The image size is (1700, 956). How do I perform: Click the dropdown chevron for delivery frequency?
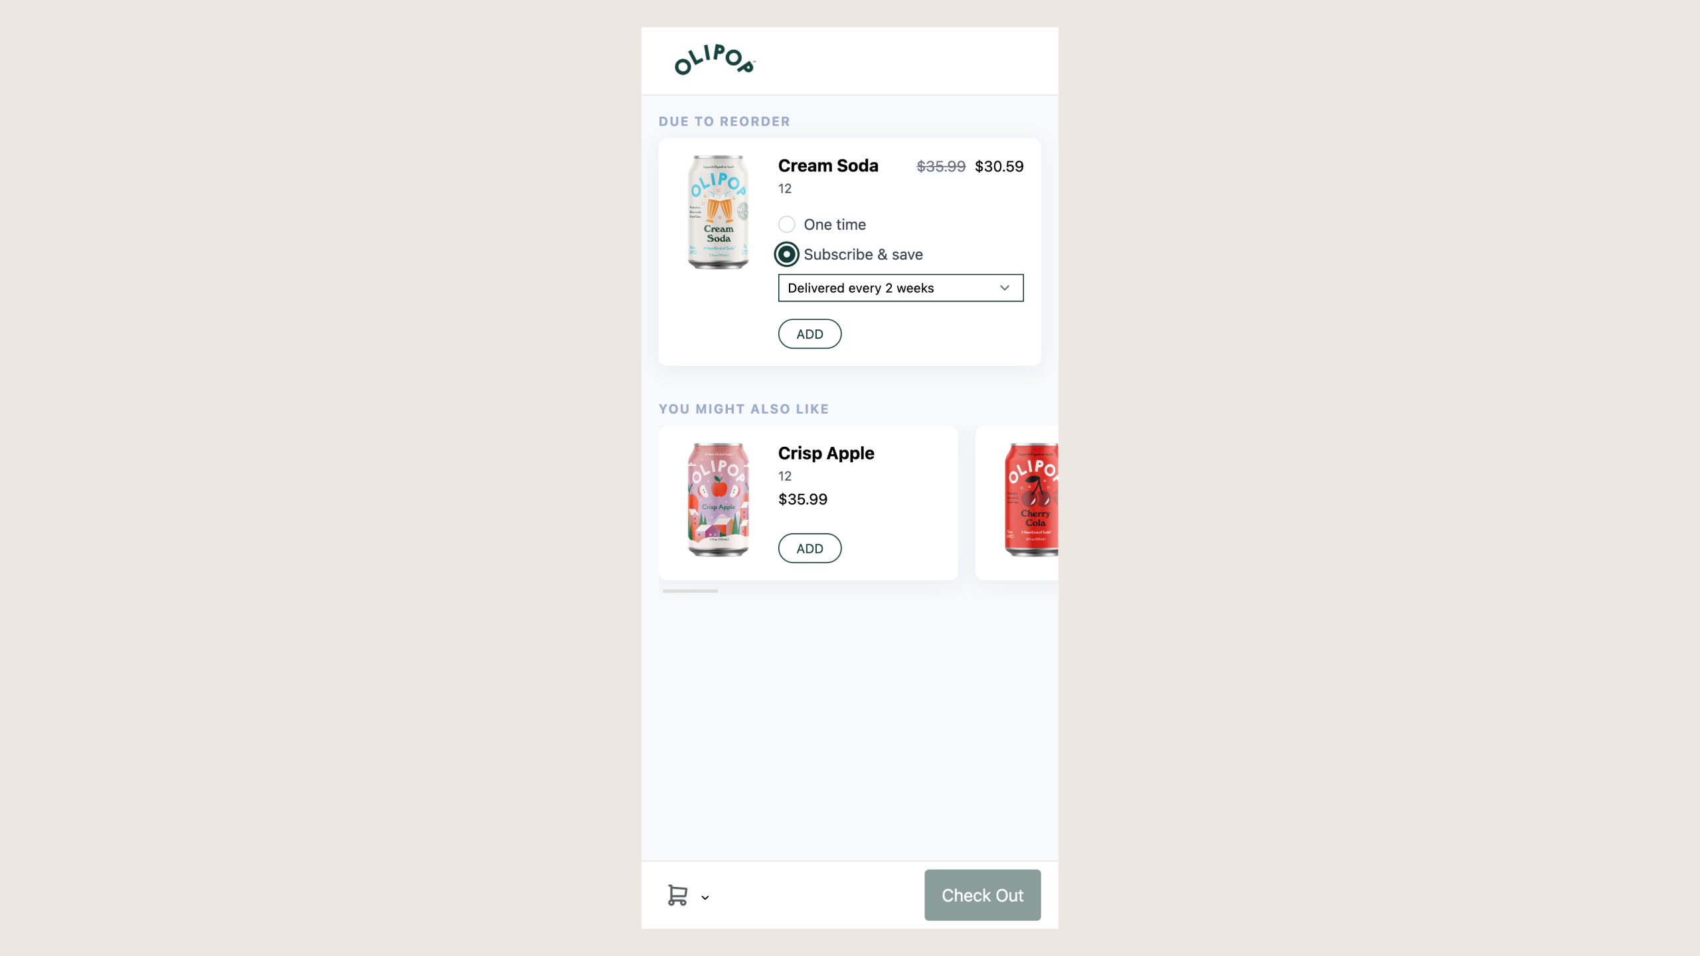click(1005, 288)
